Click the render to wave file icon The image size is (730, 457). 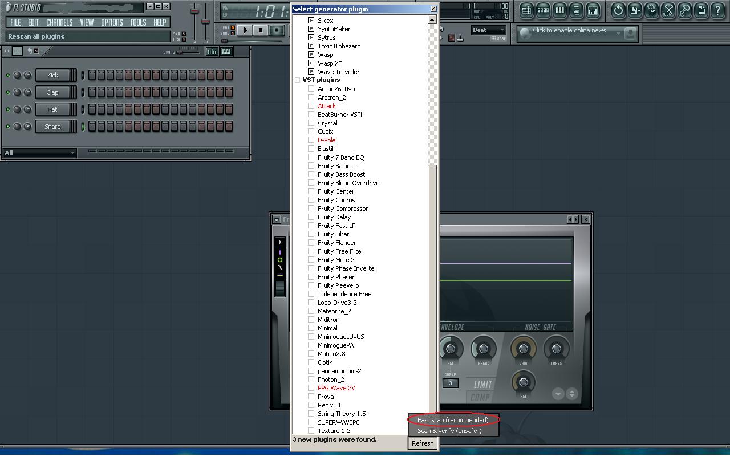coord(651,10)
